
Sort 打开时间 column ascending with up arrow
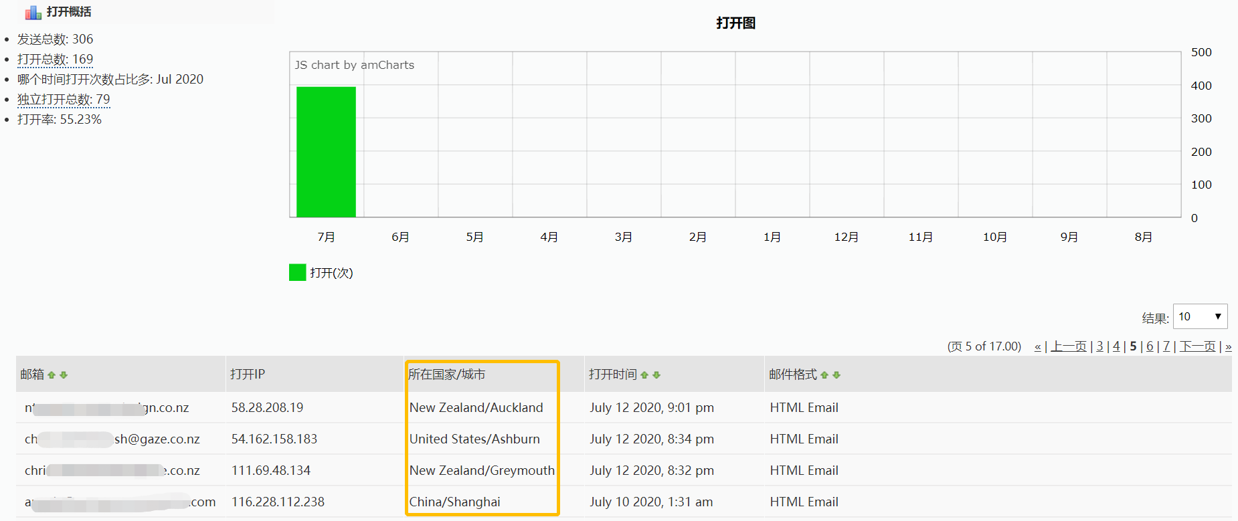tap(644, 375)
